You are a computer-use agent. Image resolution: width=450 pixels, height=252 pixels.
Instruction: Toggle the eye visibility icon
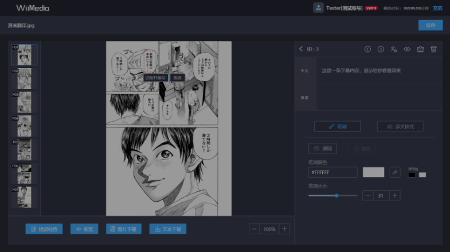point(407,49)
